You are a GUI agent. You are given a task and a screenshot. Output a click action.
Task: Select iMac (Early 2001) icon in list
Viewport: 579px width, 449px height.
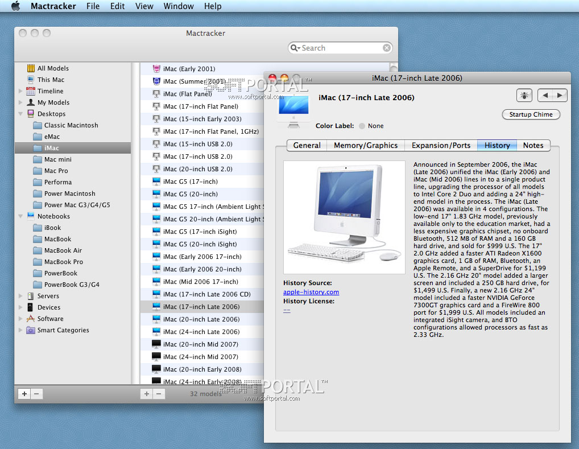click(x=156, y=69)
